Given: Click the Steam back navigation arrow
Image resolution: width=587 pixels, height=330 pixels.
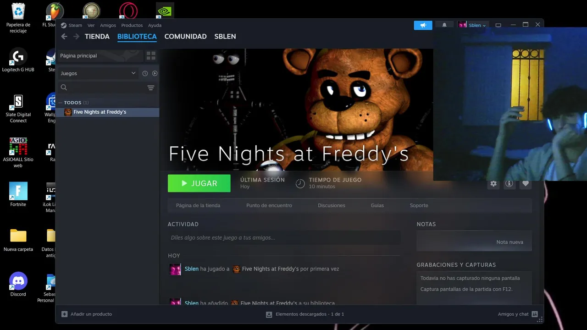Looking at the screenshot, I should click(64, 37).
